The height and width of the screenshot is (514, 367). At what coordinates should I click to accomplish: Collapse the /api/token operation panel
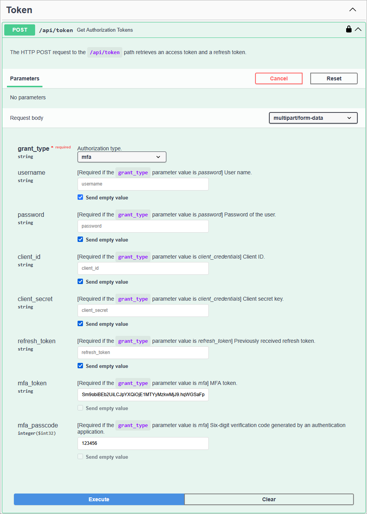[x=358, y=29]
